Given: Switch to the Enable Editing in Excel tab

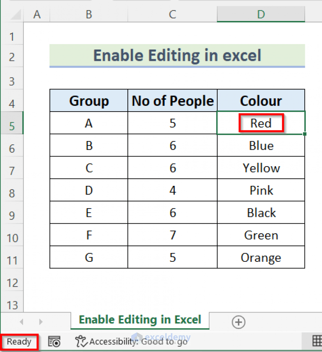Looking at the screenshot, I should pyautogui.click(x=140, y=319).
